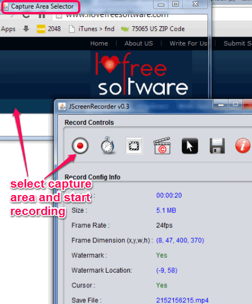Image resolution: width=252 pixels, height=304 pixels.
Task: Open the Write For Us page
Action: click(188, 43)
